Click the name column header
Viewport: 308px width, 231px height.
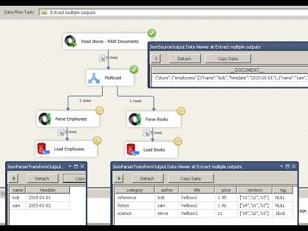[x=18, y=190]
